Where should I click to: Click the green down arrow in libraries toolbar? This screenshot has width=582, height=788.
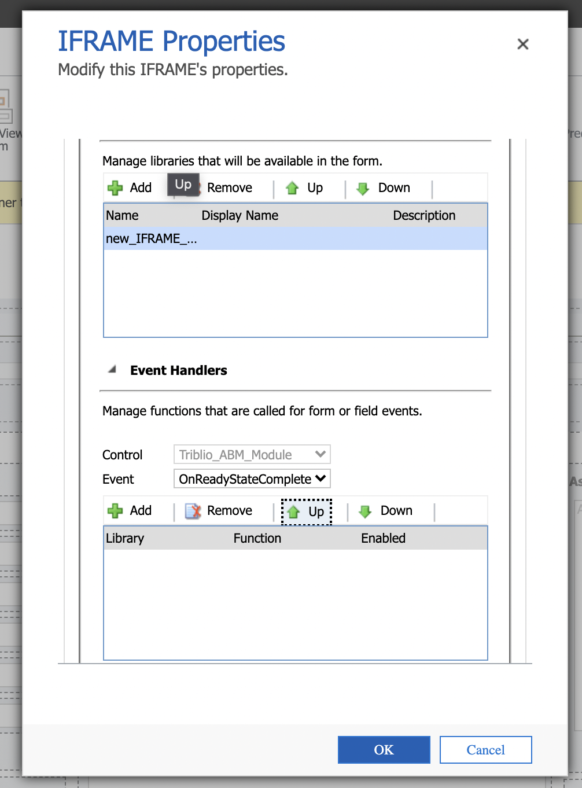pos(363,189)
